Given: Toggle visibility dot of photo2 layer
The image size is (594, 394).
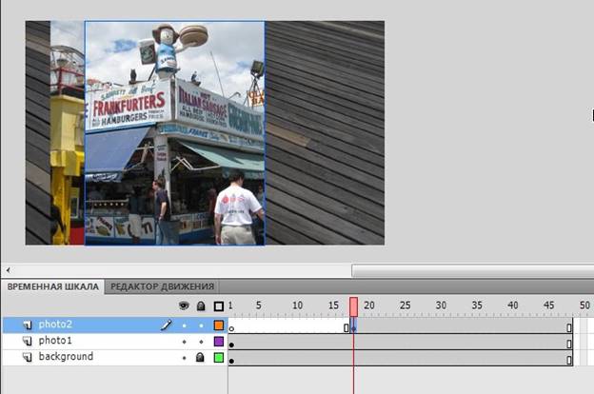Looking at the screenshot, I should 184,325.
